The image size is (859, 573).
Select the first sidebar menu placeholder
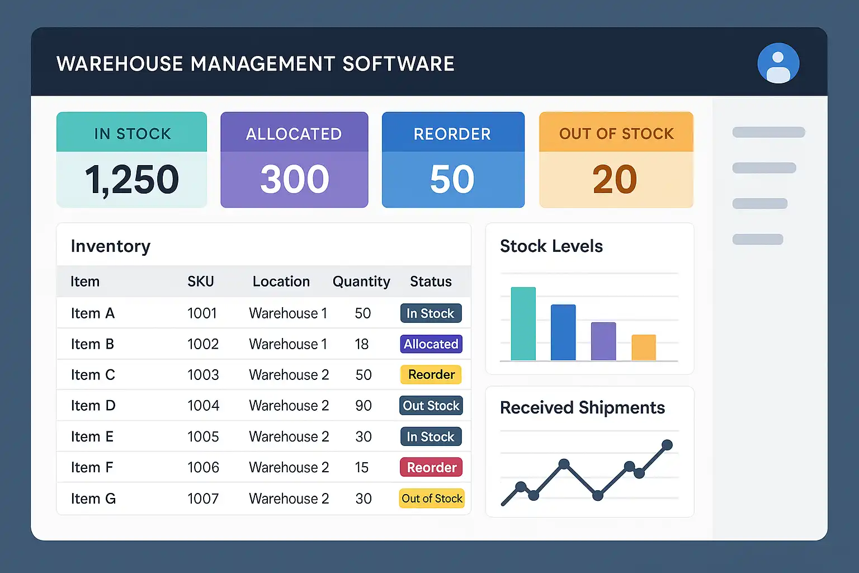click(768, 133)
